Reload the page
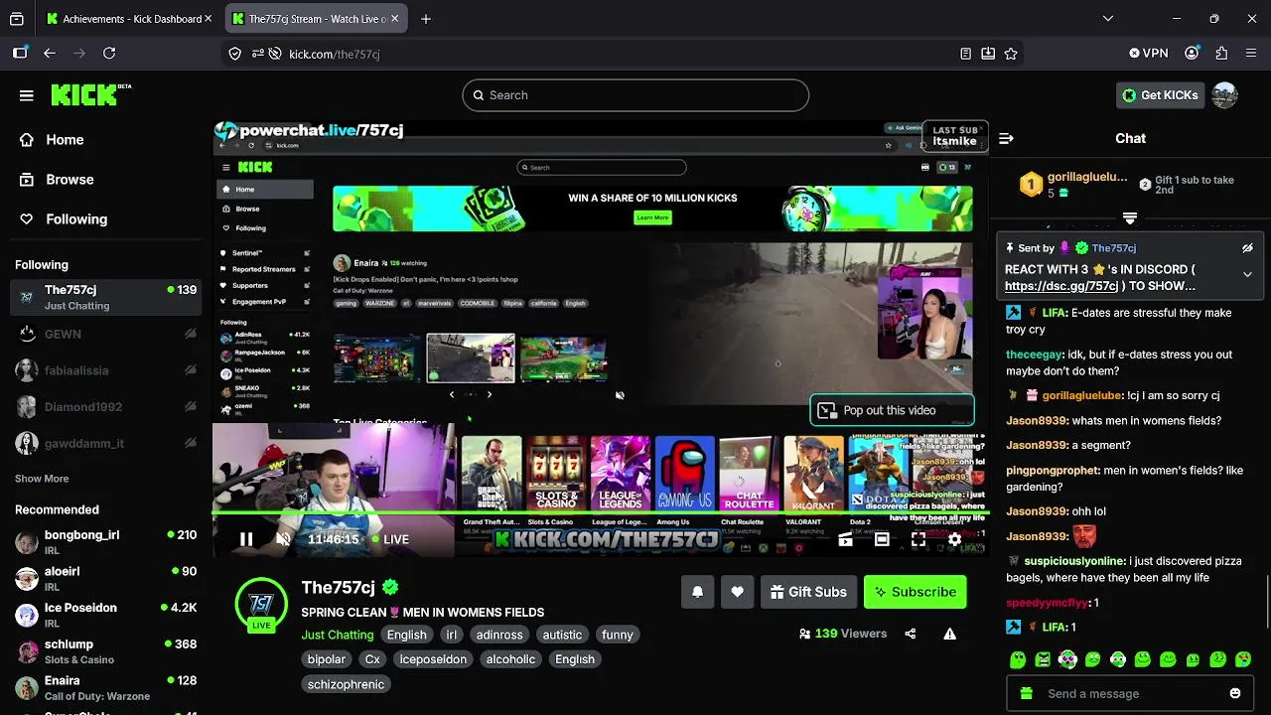 coord(109,54)
